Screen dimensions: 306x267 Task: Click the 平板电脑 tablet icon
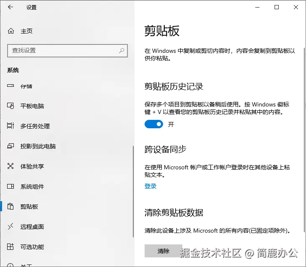coord(10,106)
